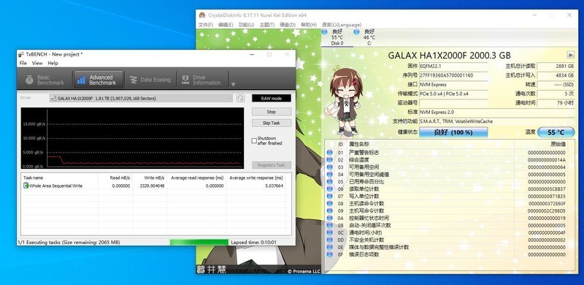Image resolution: width=584 pixels, height=285 pixels.
Task: Open the 文件(F) menu in CrystalDiskInfo
Action: click(206, 25)
